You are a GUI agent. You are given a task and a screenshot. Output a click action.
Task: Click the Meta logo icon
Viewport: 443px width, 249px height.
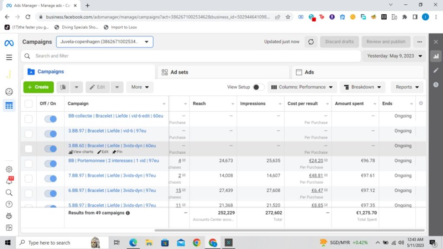(x=9, y=43)
